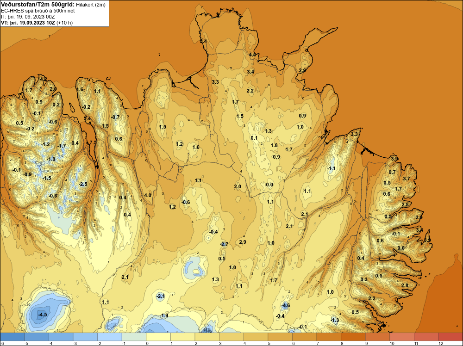Viewport: 463px width, 346px height.
Task: Click the -1.7 temperature value
Action: 62,145
